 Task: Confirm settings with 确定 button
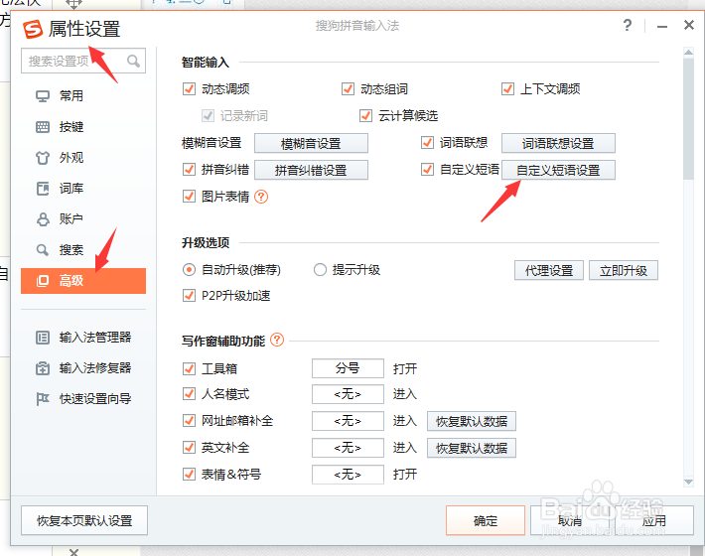(486, 520)
